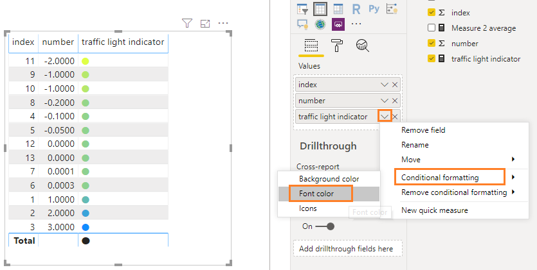Click the teal dot in row 1
This screenshot has width=537, height=270.
[86, 199]
